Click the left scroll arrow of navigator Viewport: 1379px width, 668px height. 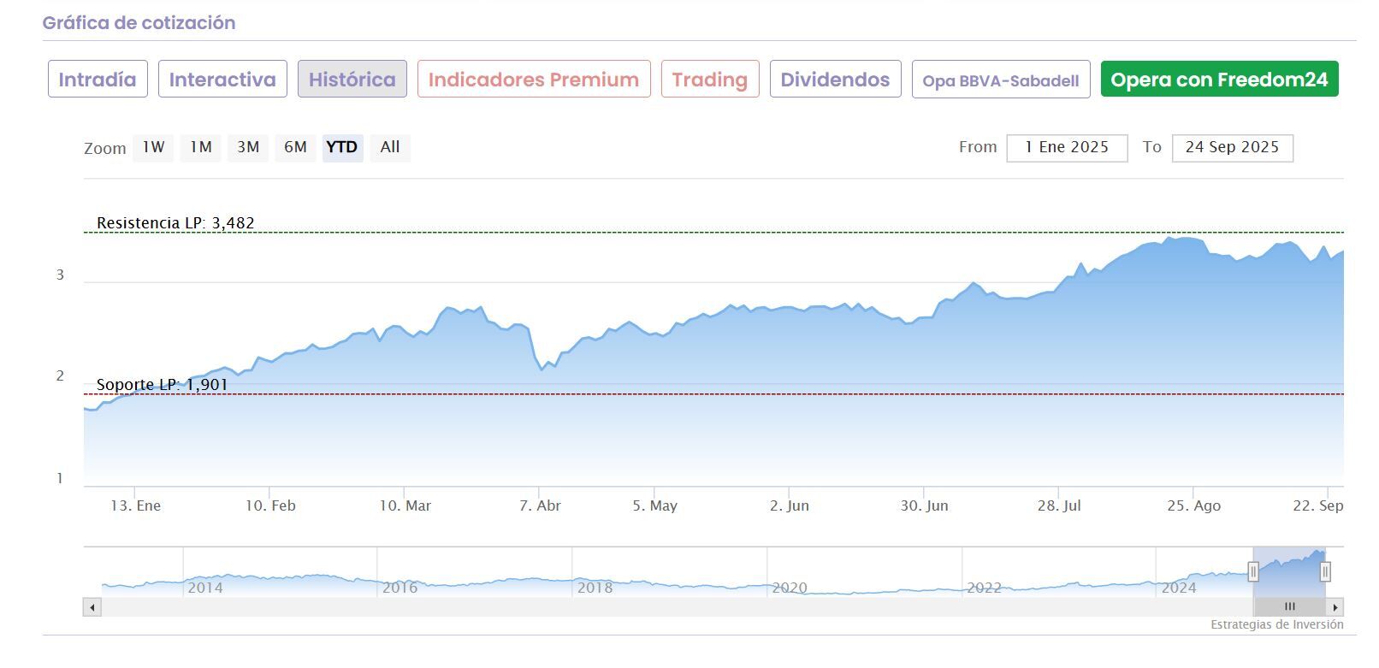[x=92, y=607]
